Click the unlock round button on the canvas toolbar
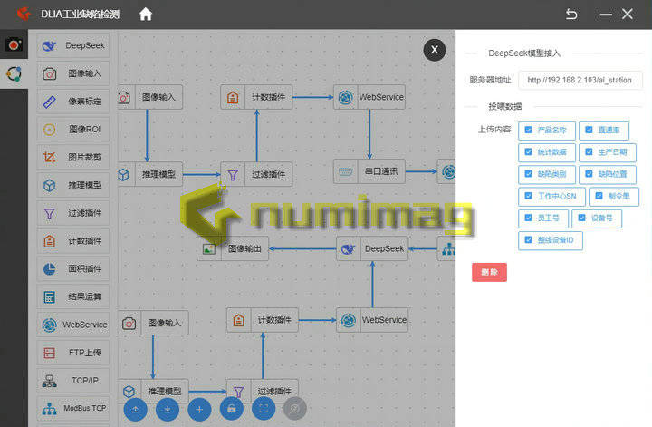Viewport: 652px width, 427px height. click(x=231, y=409)
